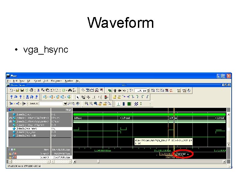The image size is (241, 181).
Task: Click into the search text field
Action: click(51, 104)
